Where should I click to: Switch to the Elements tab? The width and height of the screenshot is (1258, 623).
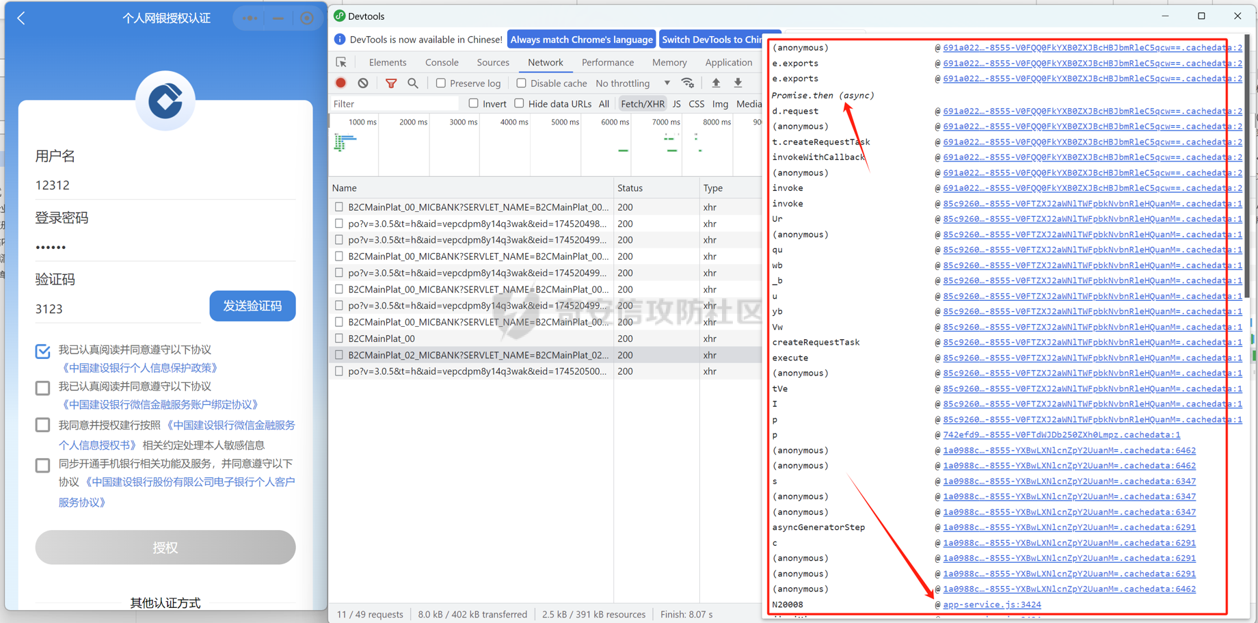(x=388, y=62)
